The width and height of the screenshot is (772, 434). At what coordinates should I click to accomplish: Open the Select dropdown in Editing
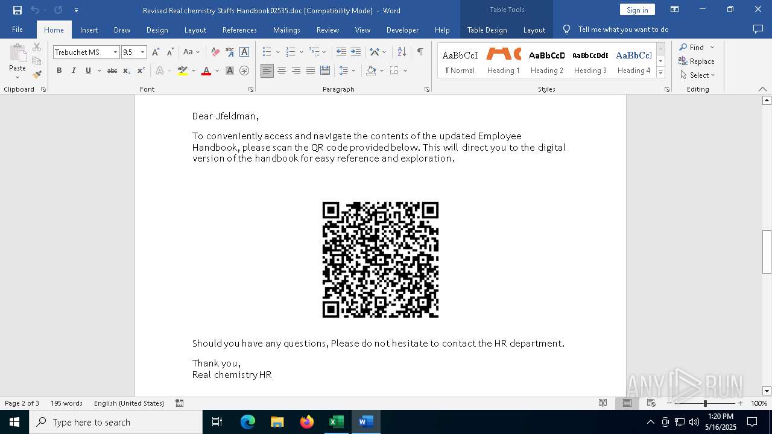point(697,75)
